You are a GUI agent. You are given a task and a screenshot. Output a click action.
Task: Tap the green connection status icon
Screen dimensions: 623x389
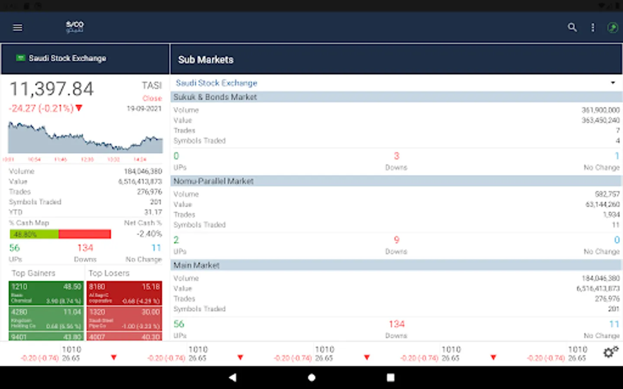(613, 28)
